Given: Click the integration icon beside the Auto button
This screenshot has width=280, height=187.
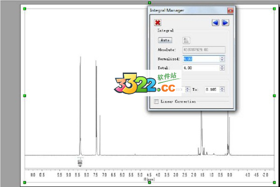Looking at the screenshot, I should point(186,40).
